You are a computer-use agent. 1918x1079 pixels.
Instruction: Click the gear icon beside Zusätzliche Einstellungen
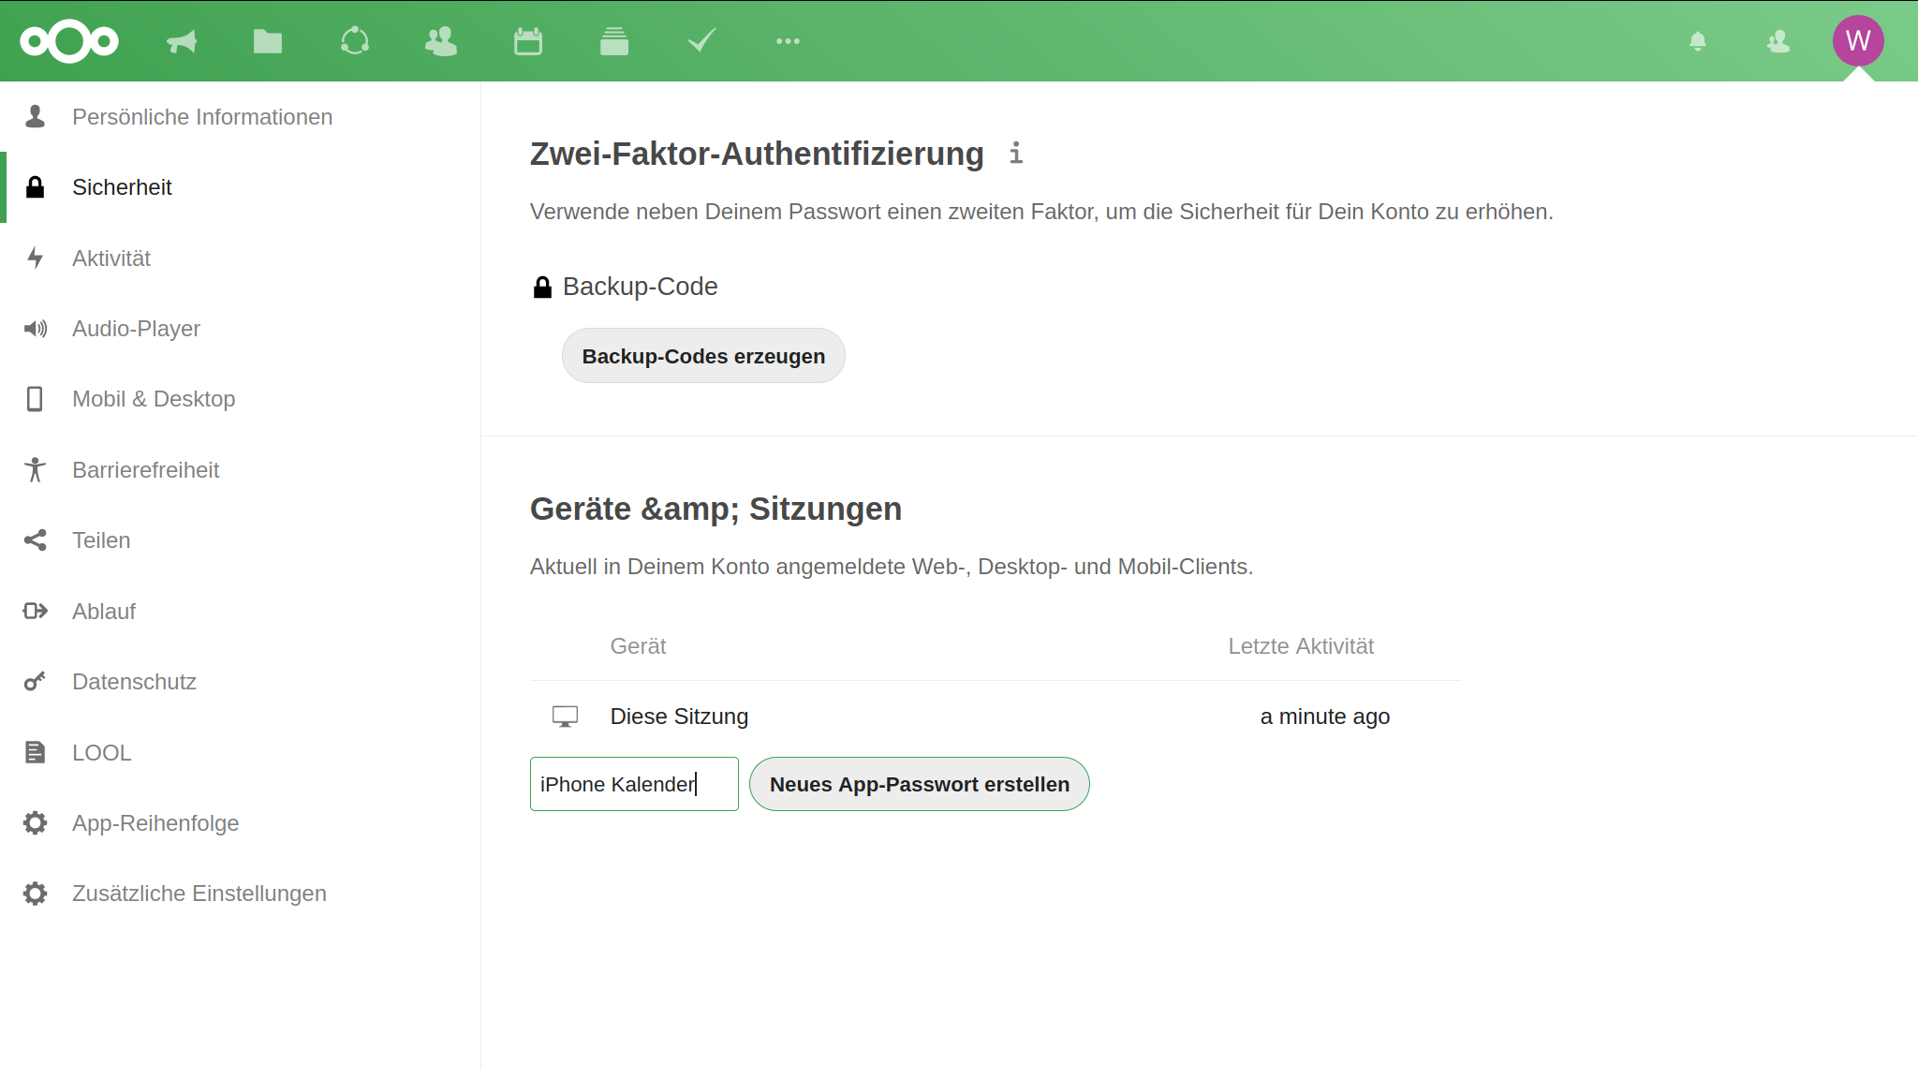(36, 894)
